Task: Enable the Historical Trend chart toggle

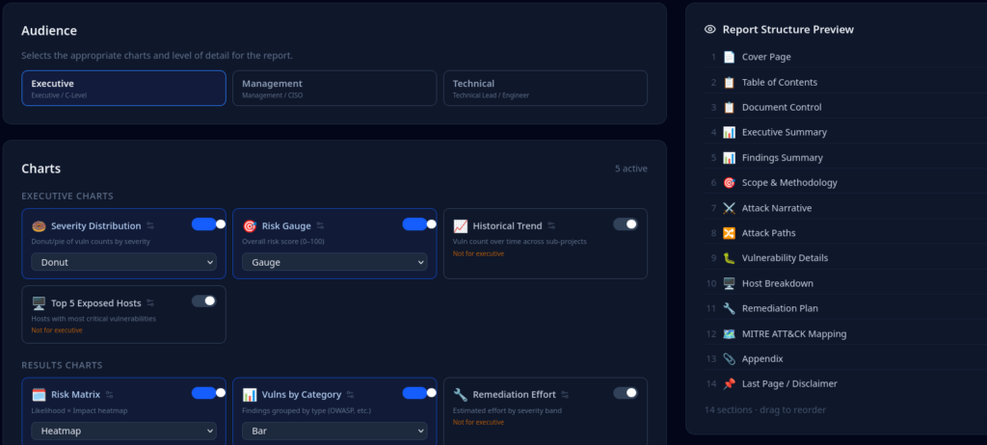Action: click(625, 224)
